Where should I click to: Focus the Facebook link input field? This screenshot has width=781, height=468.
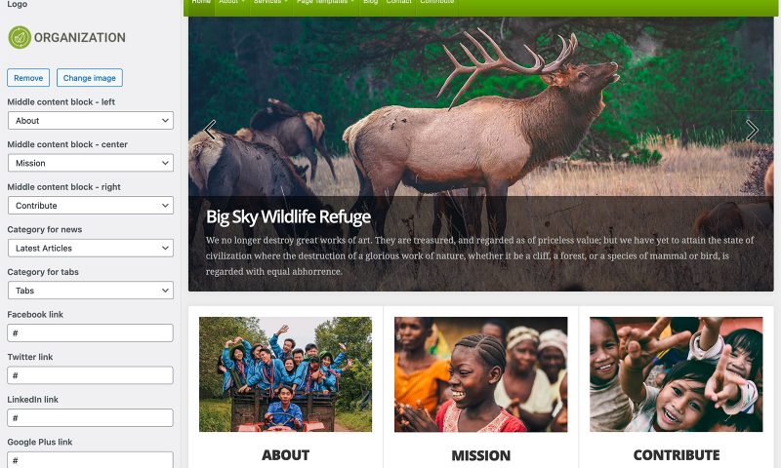90,333
